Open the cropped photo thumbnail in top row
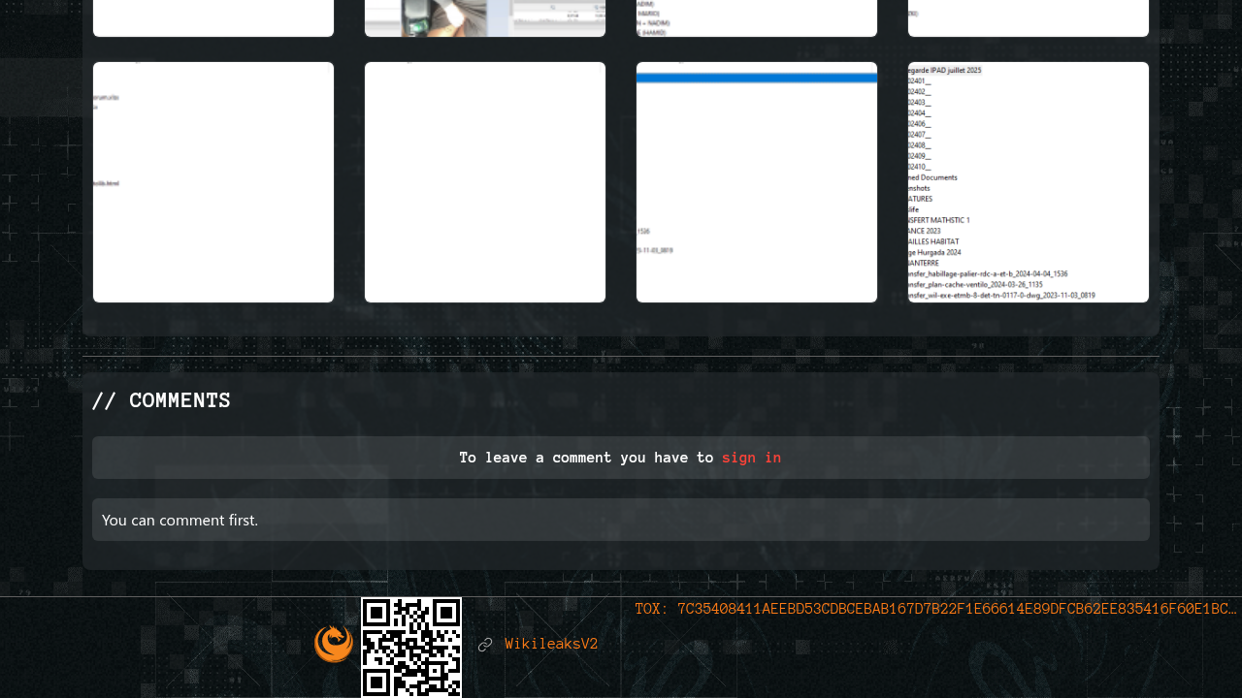 click(x=485, y=17)
